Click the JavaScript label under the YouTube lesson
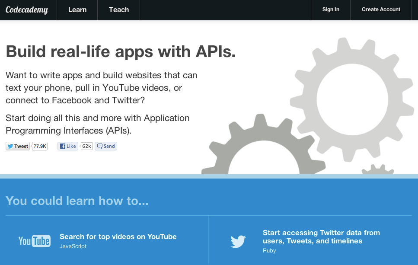 (x=73, y=246)
